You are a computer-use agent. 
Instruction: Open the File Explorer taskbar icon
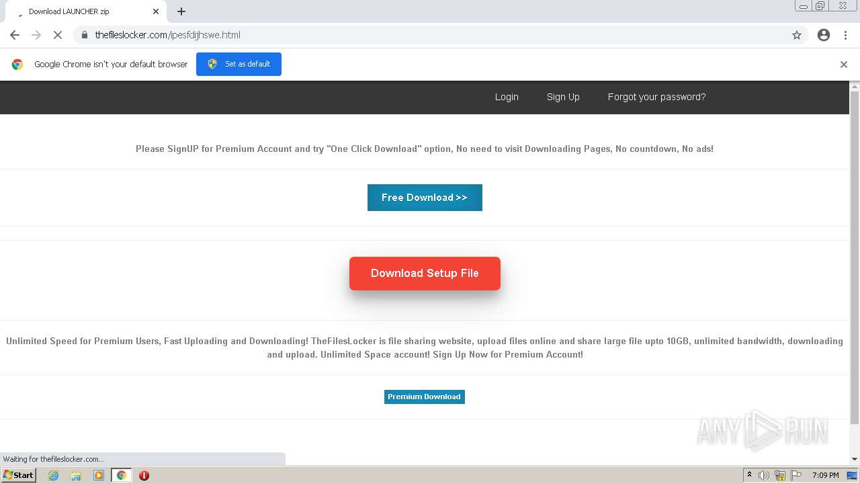pos(76,475)
